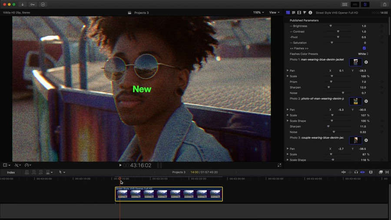Switch to the Generator inspector tab icon
Image resolution: width=391 pixels, height=220 pixels.
(x=288, y=13)
